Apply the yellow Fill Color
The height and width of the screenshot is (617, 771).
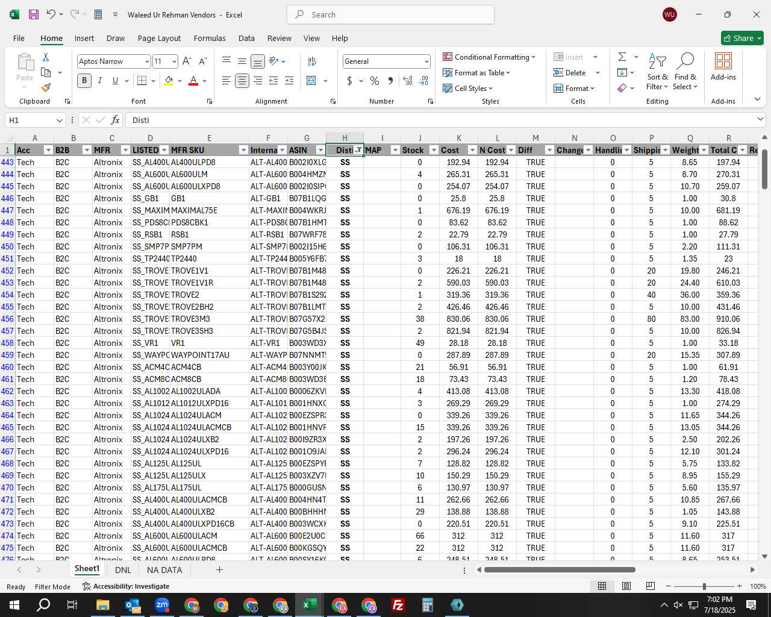tap(169, 80)
